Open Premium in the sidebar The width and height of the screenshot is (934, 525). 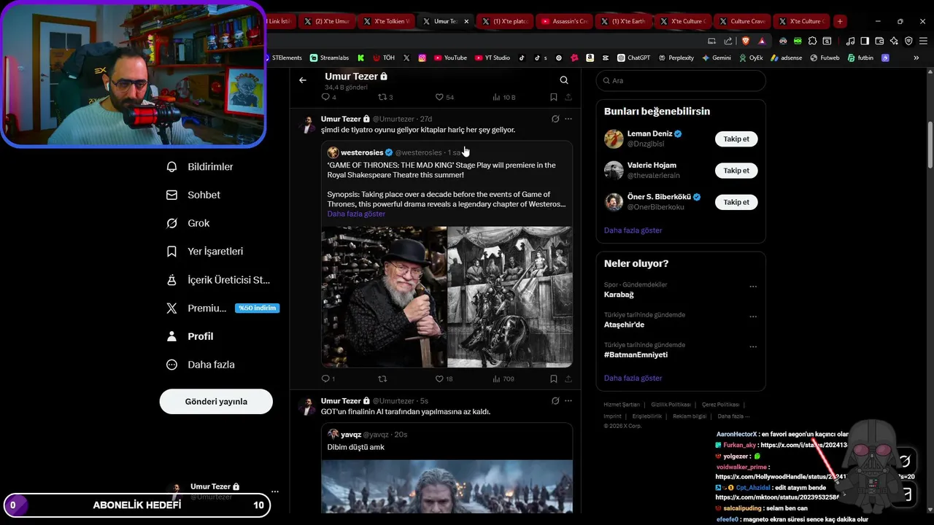[x=223, y=308]
